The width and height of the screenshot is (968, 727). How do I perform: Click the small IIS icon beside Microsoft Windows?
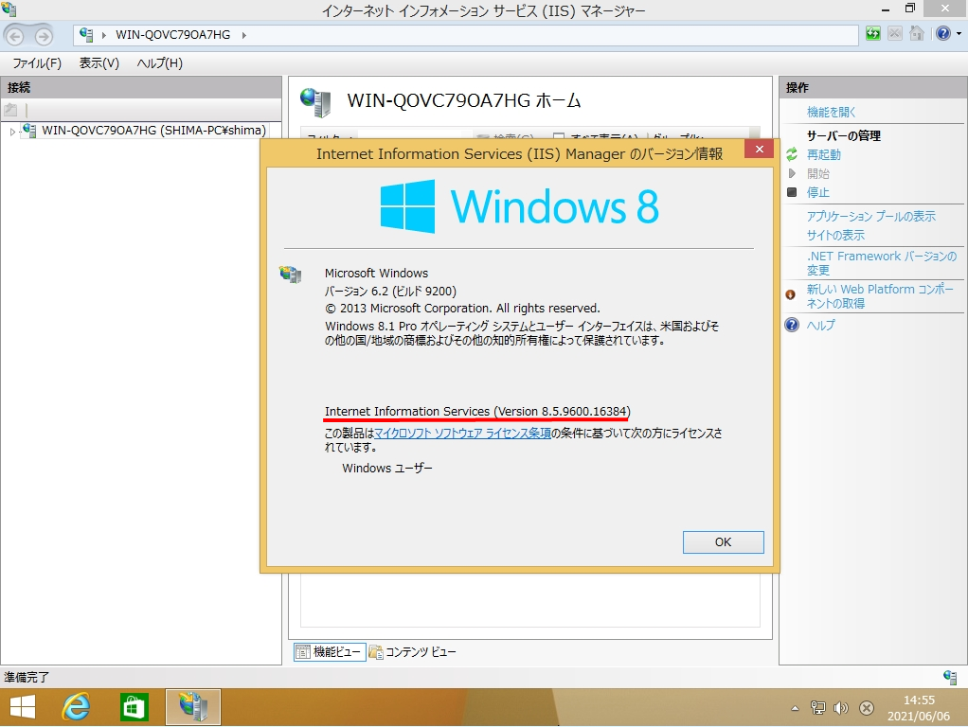(290, 274)
